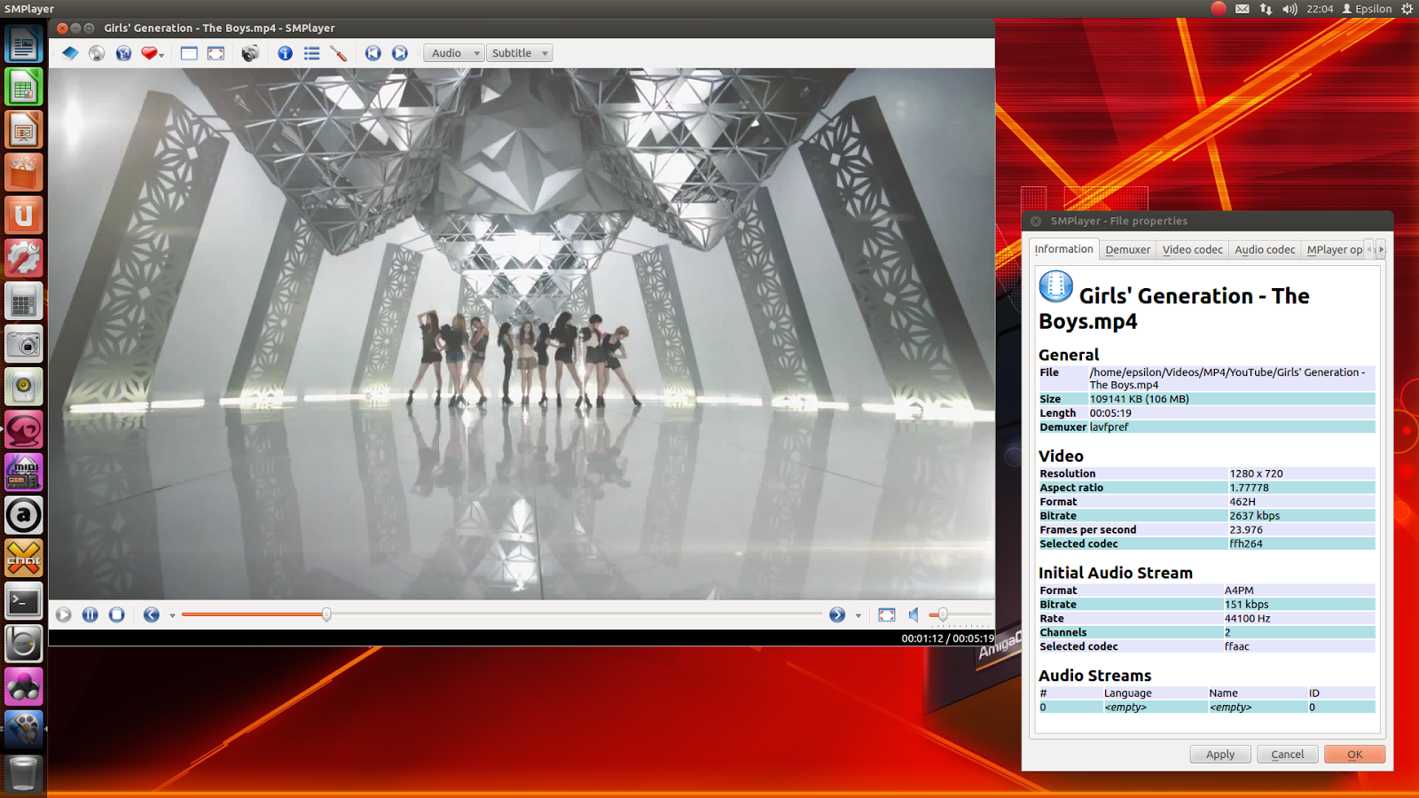Open LibreOffice Impress from the launcher

[x=24, y=129]
